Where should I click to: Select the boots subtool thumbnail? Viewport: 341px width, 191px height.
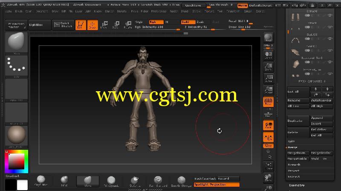click(x=295, y=17)
